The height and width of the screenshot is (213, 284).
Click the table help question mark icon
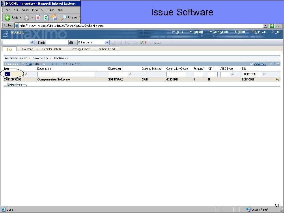271,64
